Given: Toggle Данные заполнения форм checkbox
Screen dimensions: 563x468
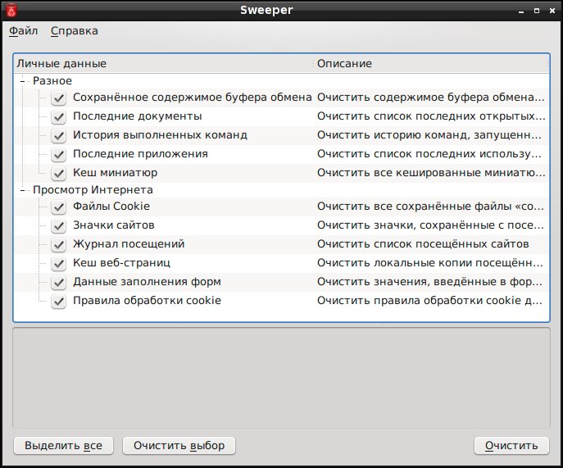Looking at the screenshot, I should tap(58, 282).
